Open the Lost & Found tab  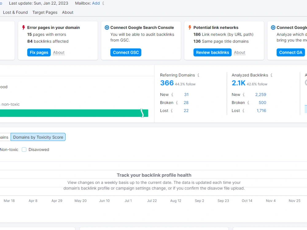15,12
